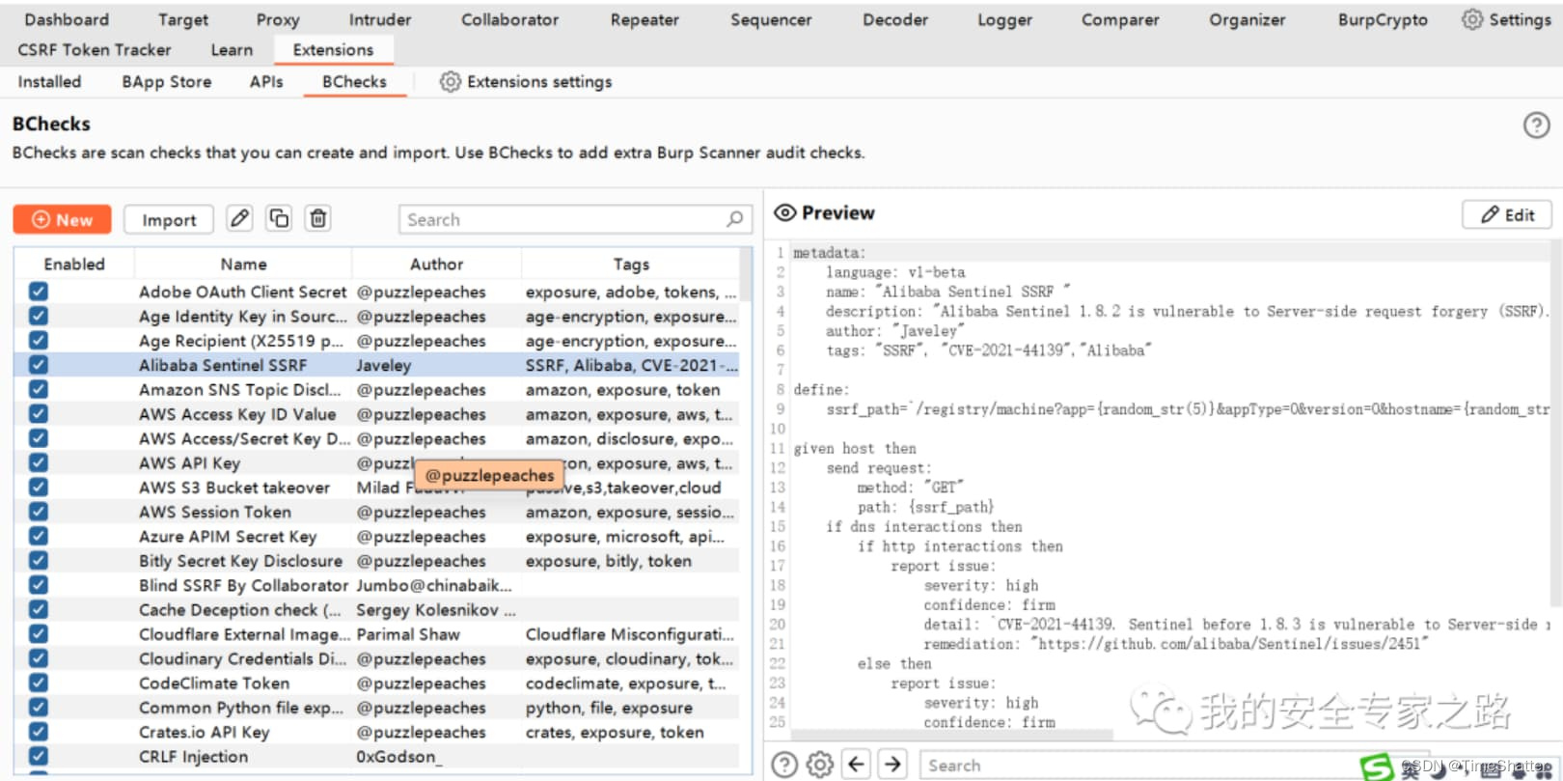Screen dimensions: 1563x781
Task: Open the Settings button
Action: pyautogui.click(x=1506, y=19)
